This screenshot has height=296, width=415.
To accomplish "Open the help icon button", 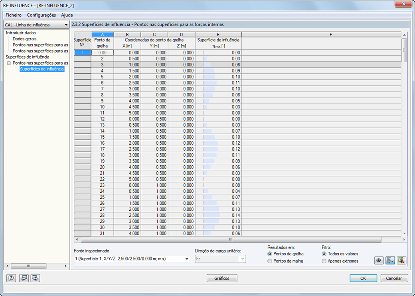I will pos(11,278).
